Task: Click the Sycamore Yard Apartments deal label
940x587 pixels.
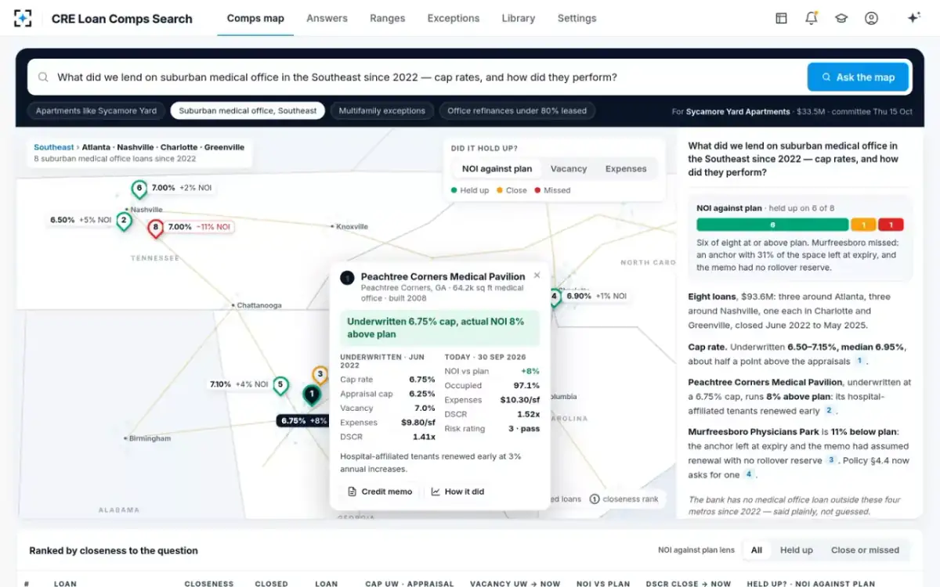Action: coord(737,112)
